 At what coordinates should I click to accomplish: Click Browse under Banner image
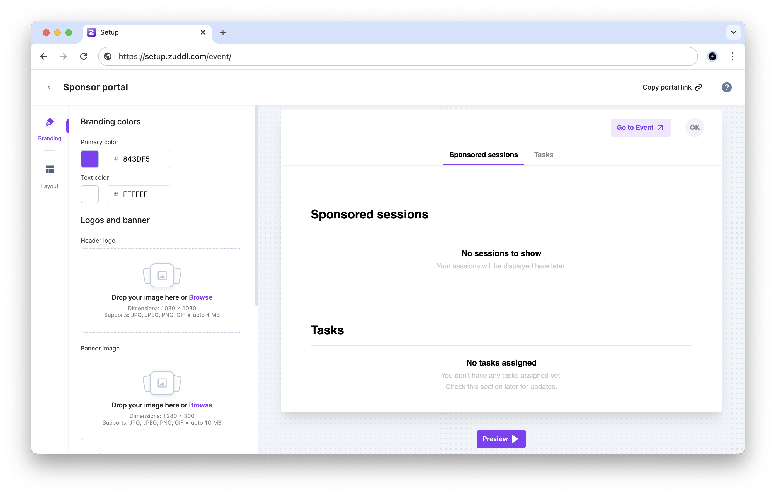click(x=200, y=405)
